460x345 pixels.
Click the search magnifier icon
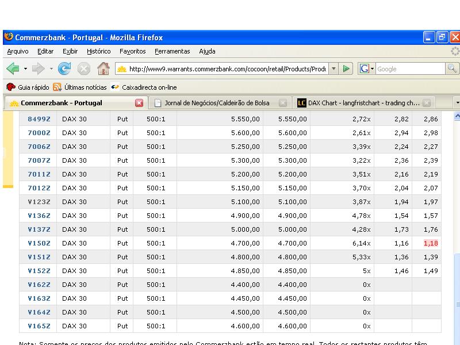(x=452, y=68)
